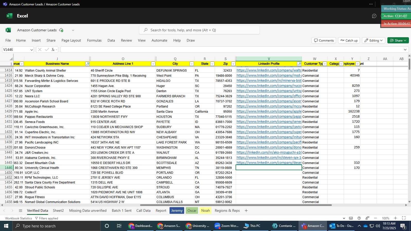Open filter dropdown for Customer Type column
The height and width of the screenshot is (231, 411).
coord(325,64)
